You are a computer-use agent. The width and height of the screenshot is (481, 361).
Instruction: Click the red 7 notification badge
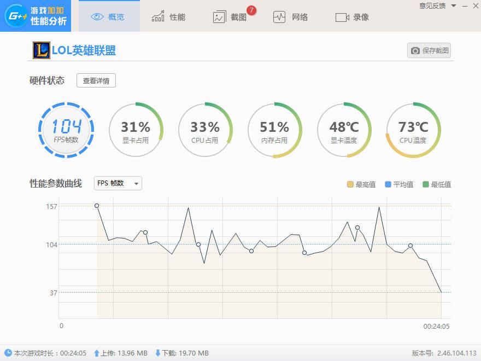[251, 10]
